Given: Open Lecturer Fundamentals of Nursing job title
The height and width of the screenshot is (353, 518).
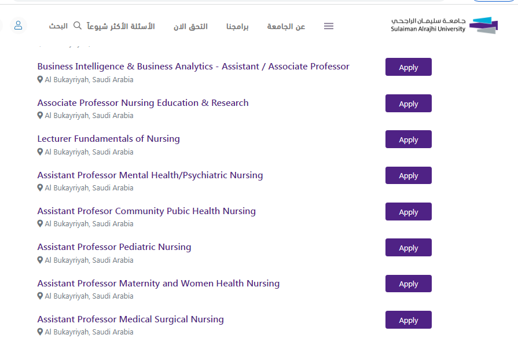Looking at the screenshot, I should click(x=108, y=139).
